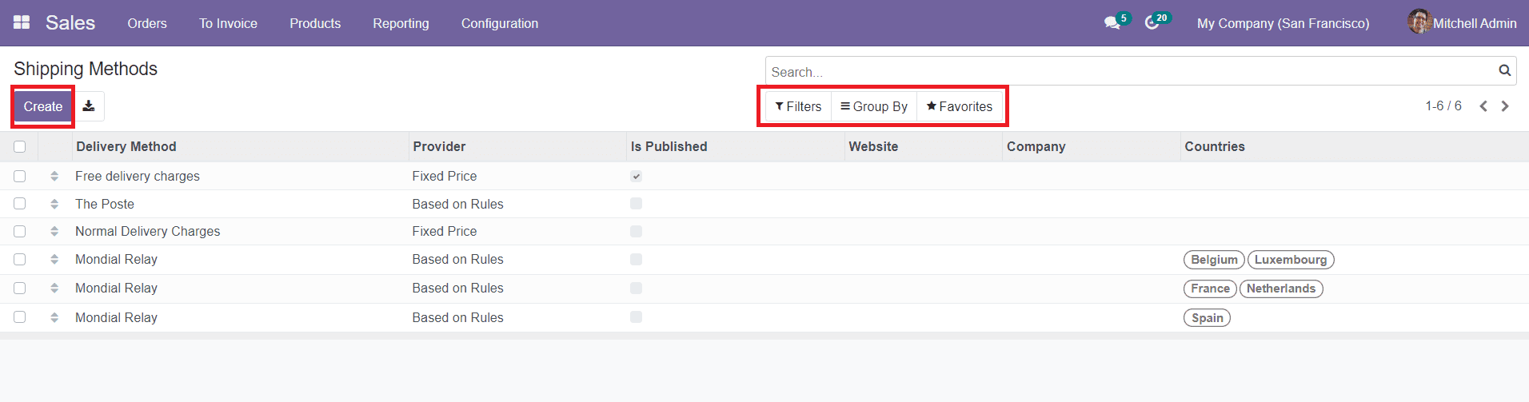The width and height of the screenshot is (1529, 402).
Task: Click reorder handle of Mondial Relay Belgium row
Action: (x=54, y=259)
